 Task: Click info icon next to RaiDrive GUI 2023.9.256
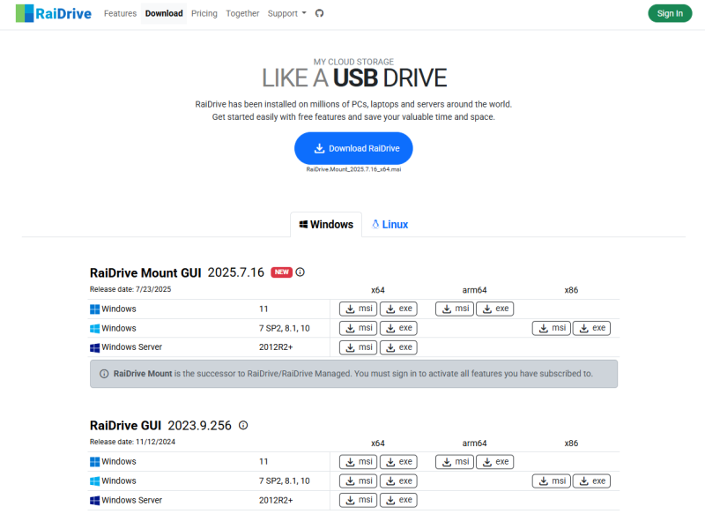[243, 425]
